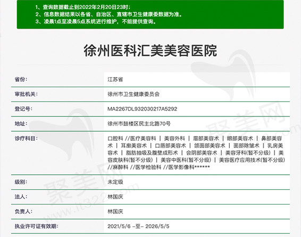This screenshot has width=301, height=237.
Task: Click notice line about 凌晨1点至凌晨5点系统维护
Action: click(x=96, y=21)
